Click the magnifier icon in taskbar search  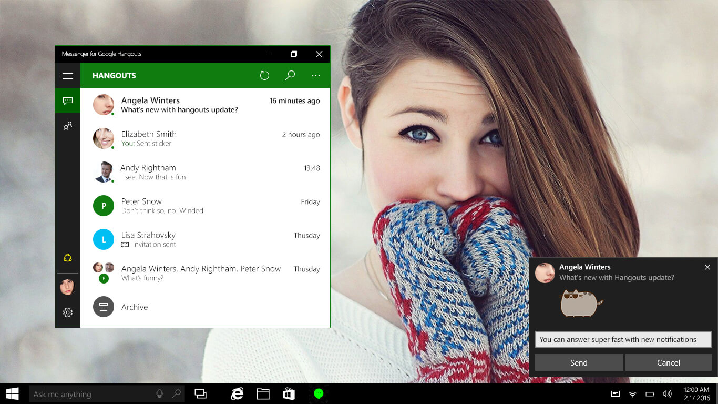point(177,393)
